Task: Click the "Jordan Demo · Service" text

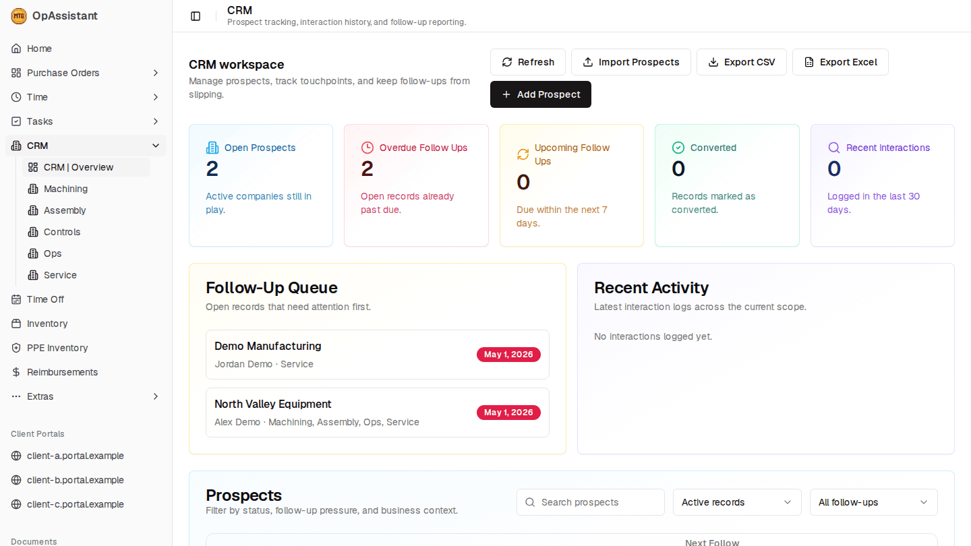Action: point(264,364)
